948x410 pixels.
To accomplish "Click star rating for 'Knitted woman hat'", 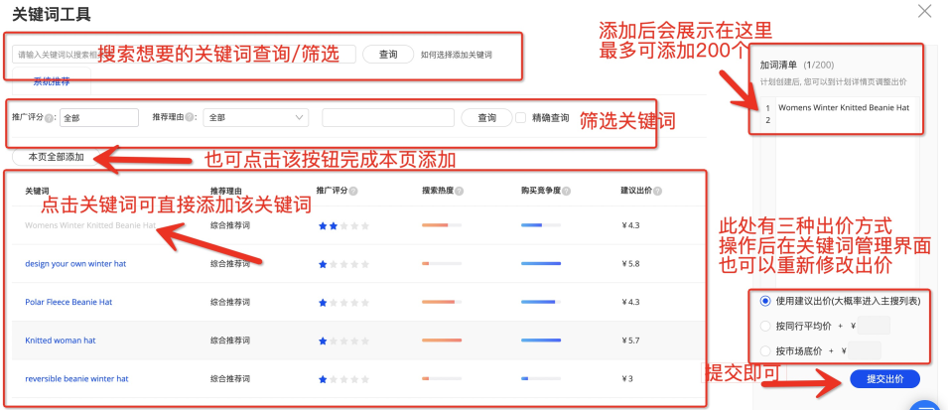I will [x=342, y=341].
